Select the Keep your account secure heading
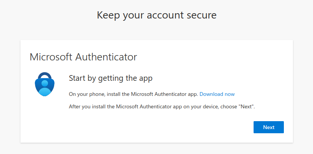This screenshot has height=154, width=313. (x=157, y=15)
